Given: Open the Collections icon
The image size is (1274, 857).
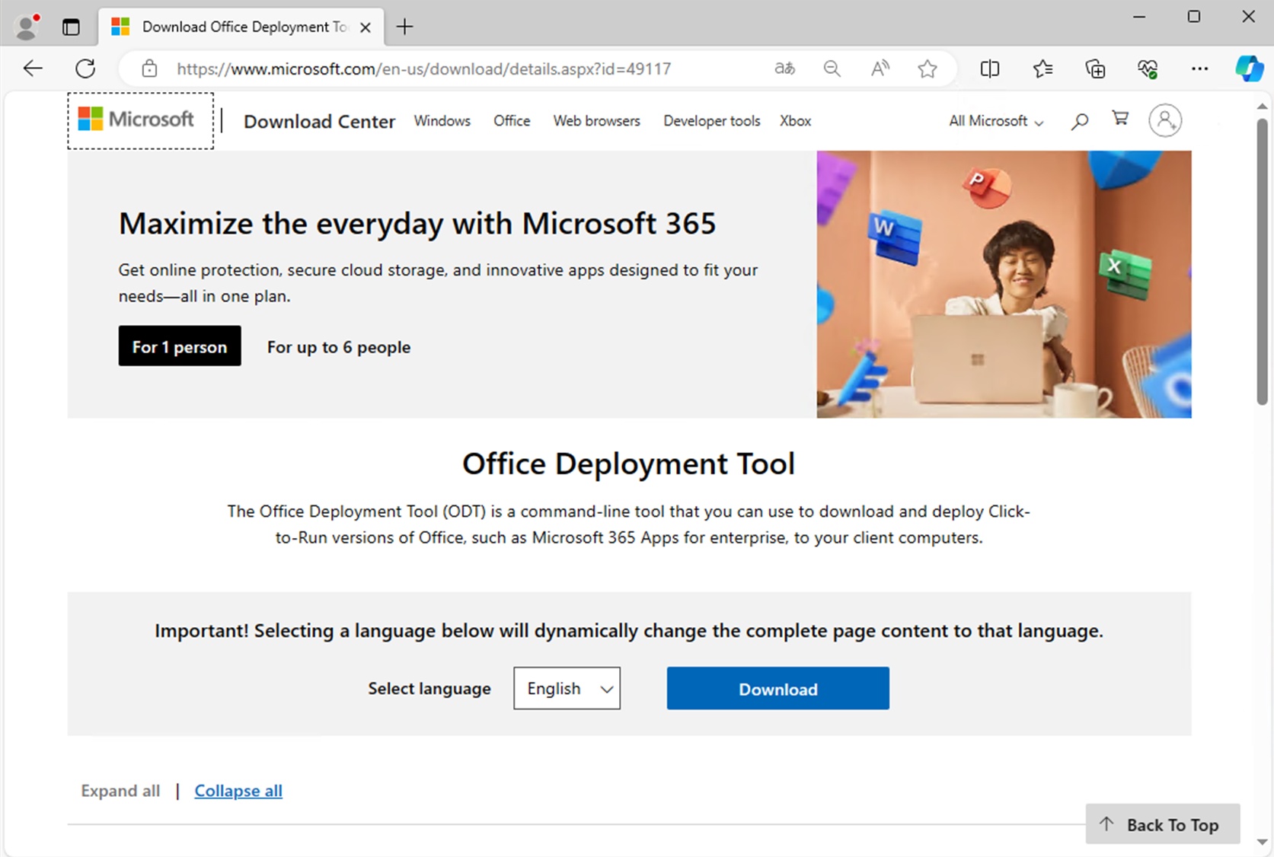Looking at the screenshot, I should [1095, 69].
